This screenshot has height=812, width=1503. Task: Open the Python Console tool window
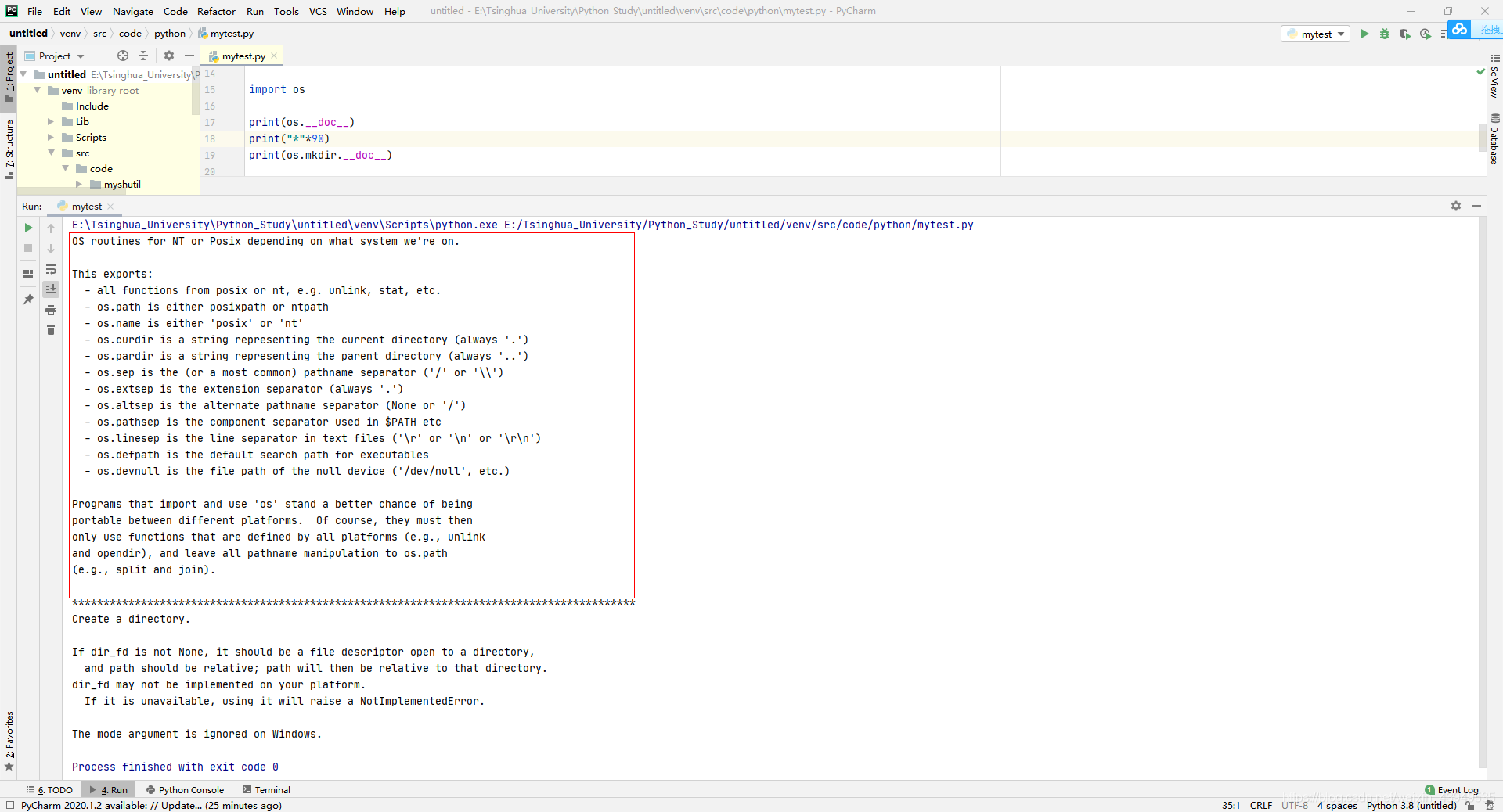click(x=185, y=790)
